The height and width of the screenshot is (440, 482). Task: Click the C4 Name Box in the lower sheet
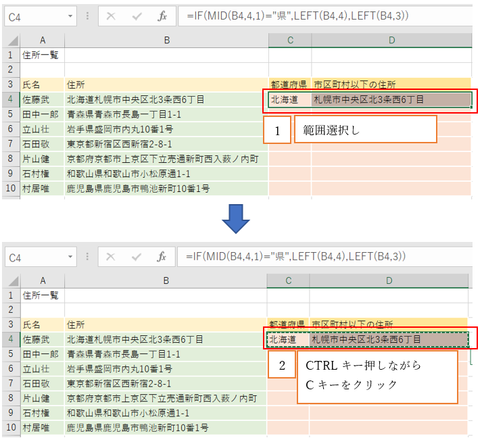(x=34, y=257)
